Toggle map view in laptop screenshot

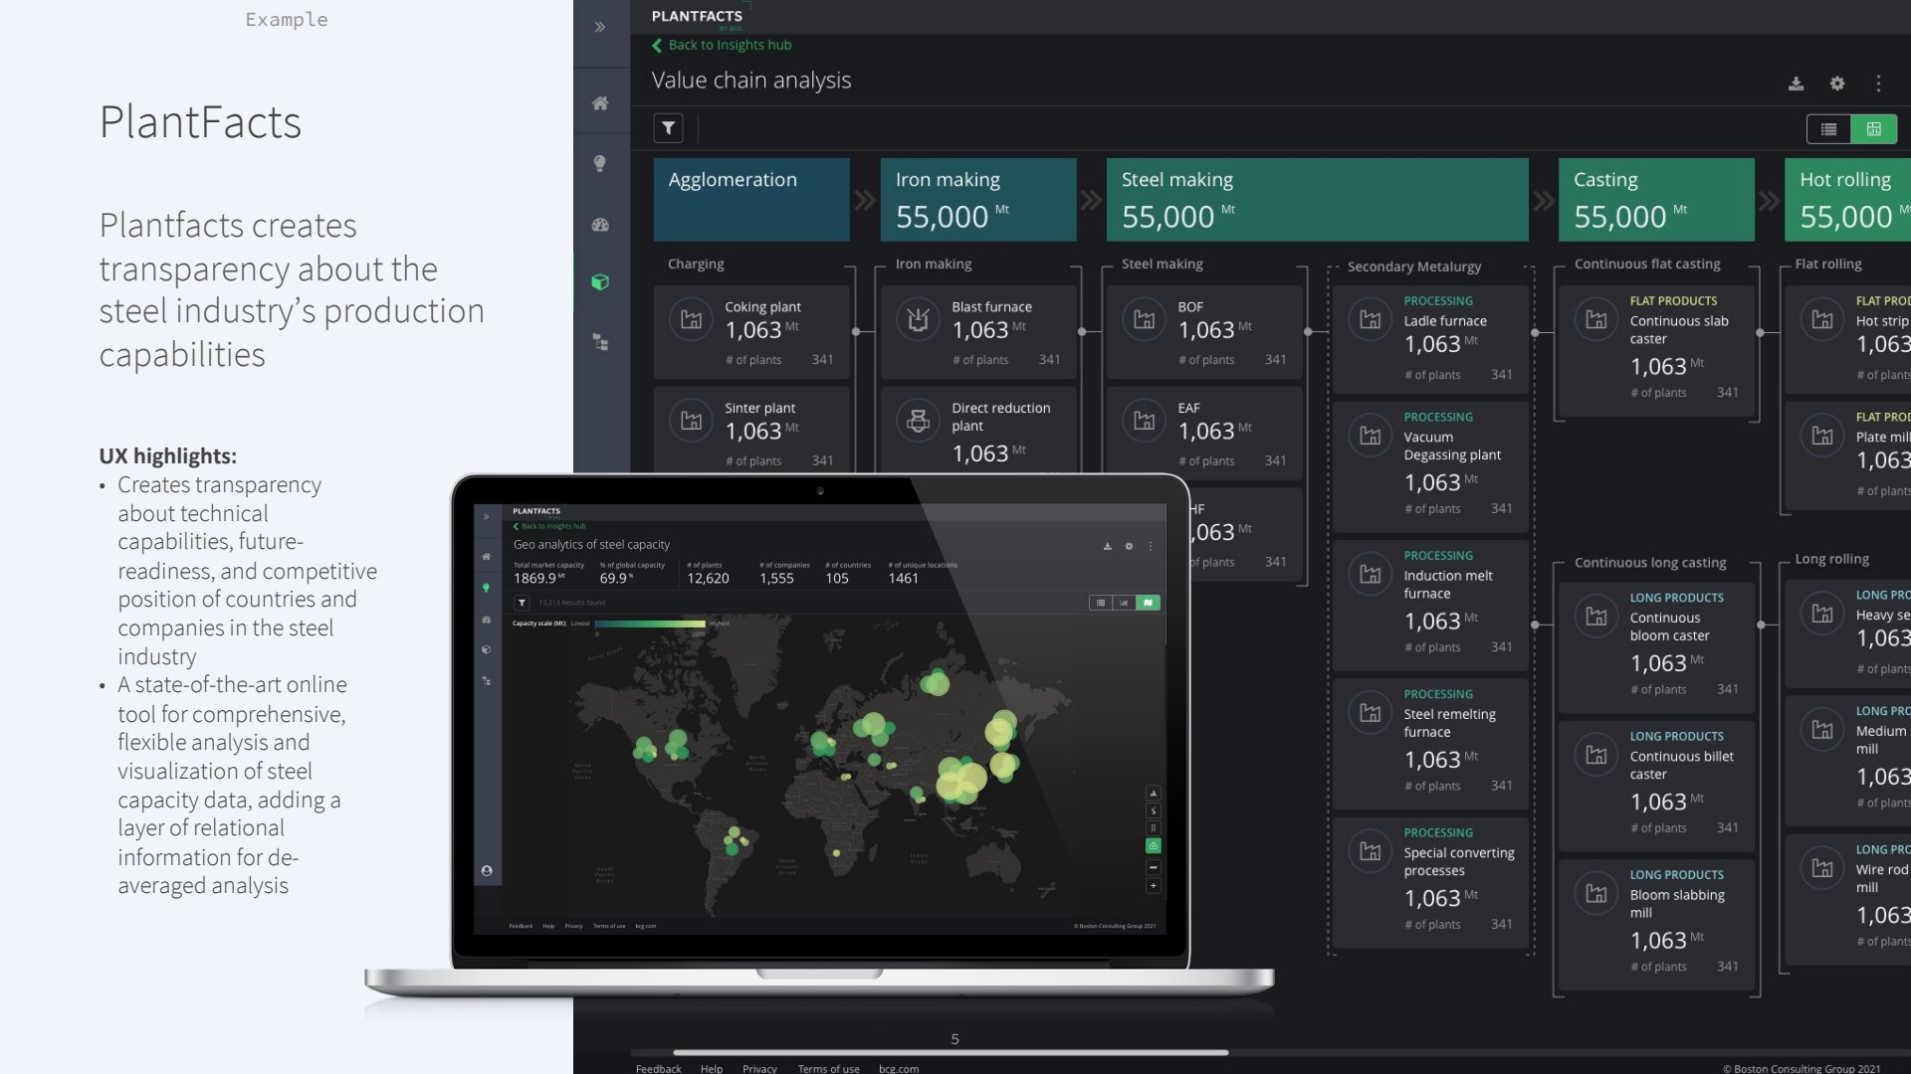pos(1148,603)
